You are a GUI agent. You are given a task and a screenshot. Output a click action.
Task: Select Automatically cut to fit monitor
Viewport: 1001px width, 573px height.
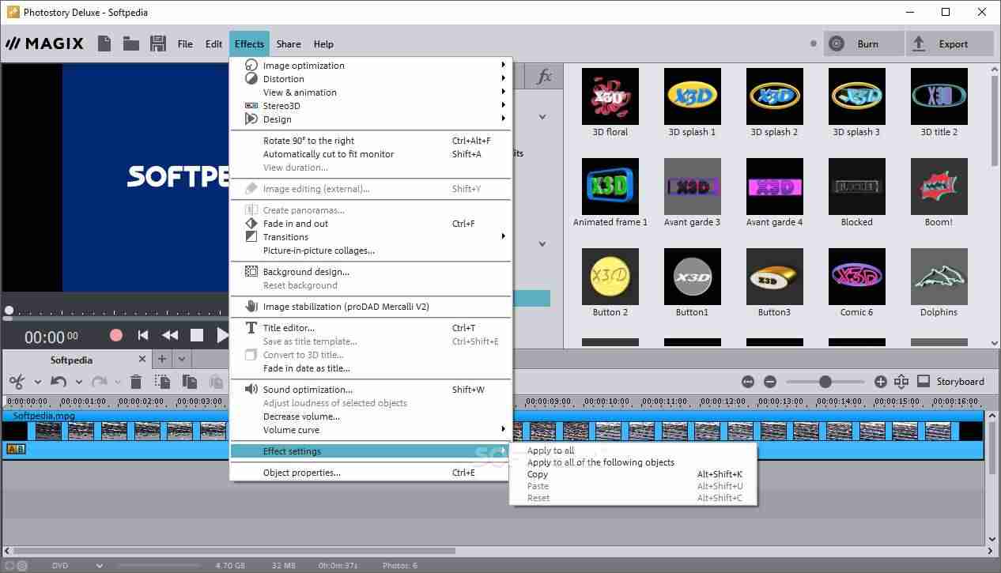[328, 154]
